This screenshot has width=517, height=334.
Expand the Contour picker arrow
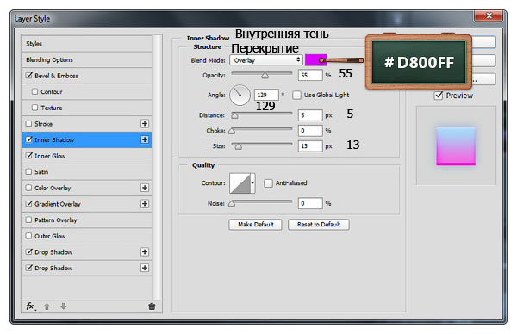[252, 182]
